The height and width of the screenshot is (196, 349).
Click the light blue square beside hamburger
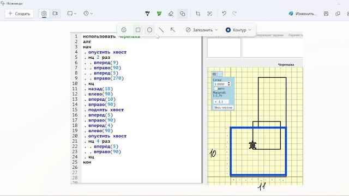point(220,74)
